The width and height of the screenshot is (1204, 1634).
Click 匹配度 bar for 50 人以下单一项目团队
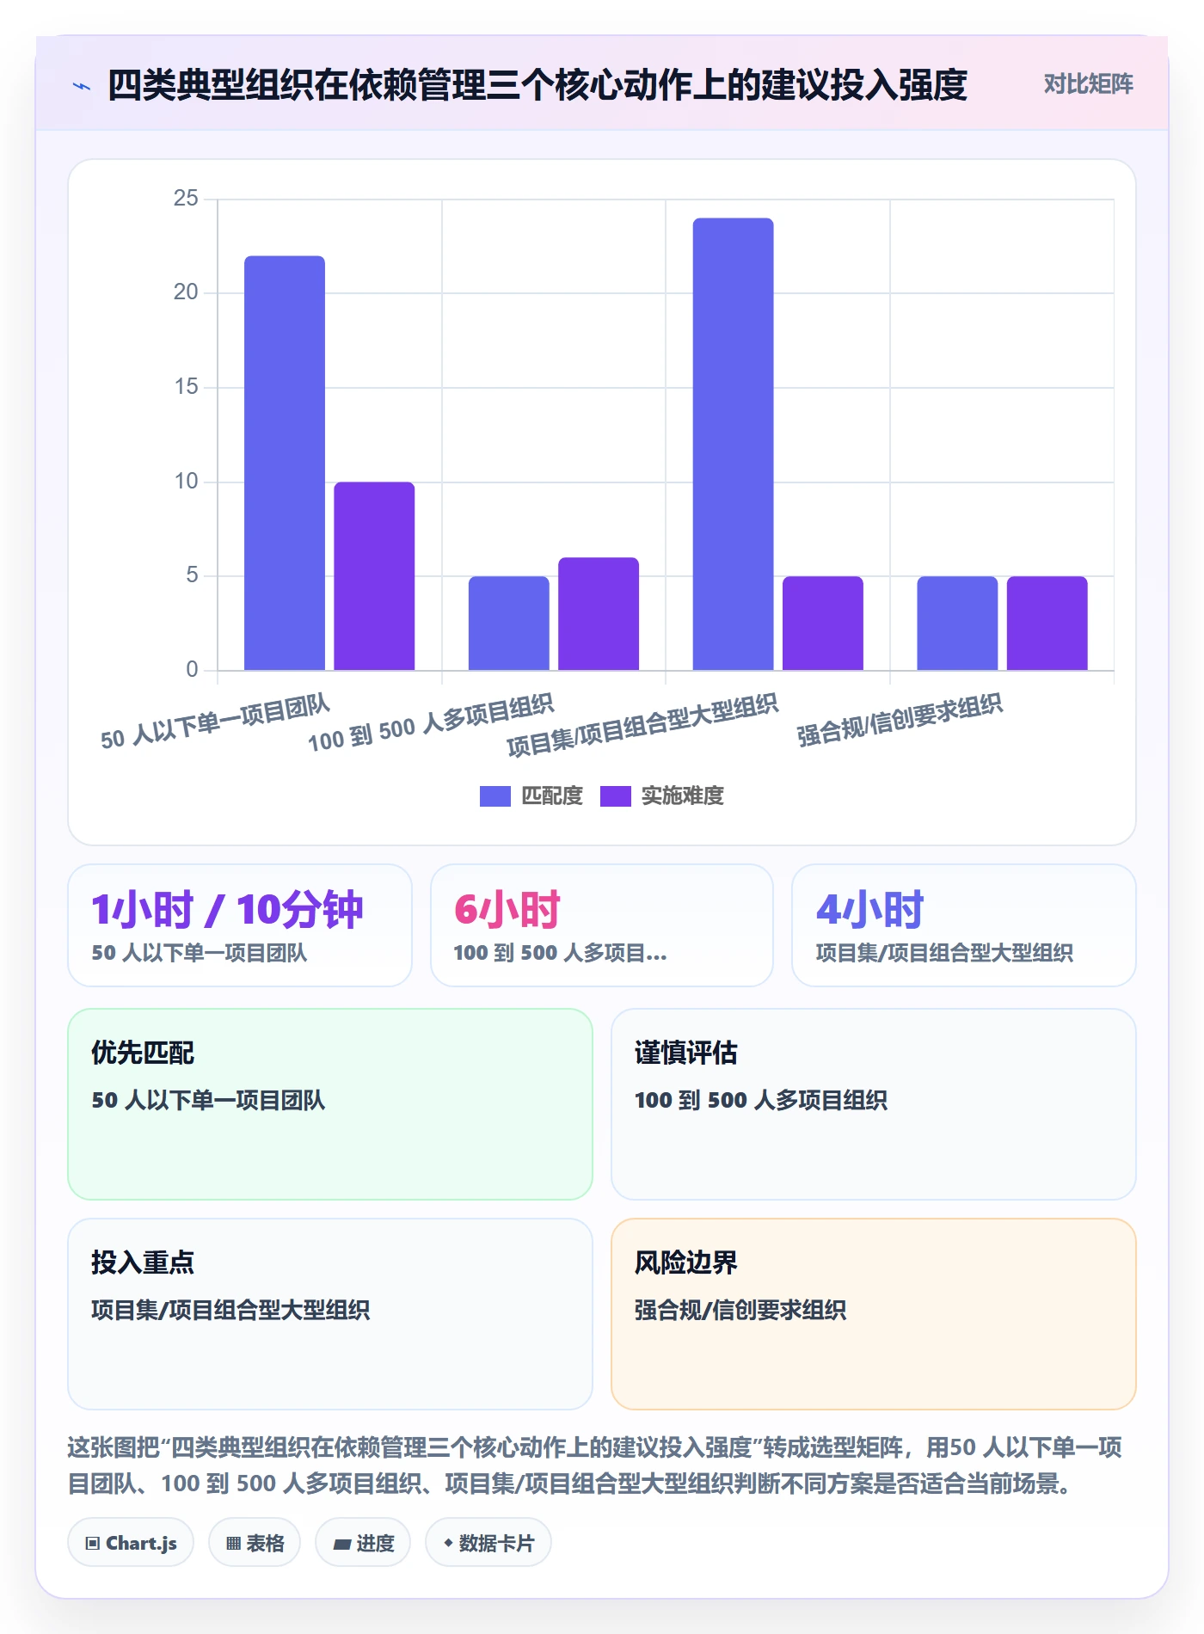285,463
